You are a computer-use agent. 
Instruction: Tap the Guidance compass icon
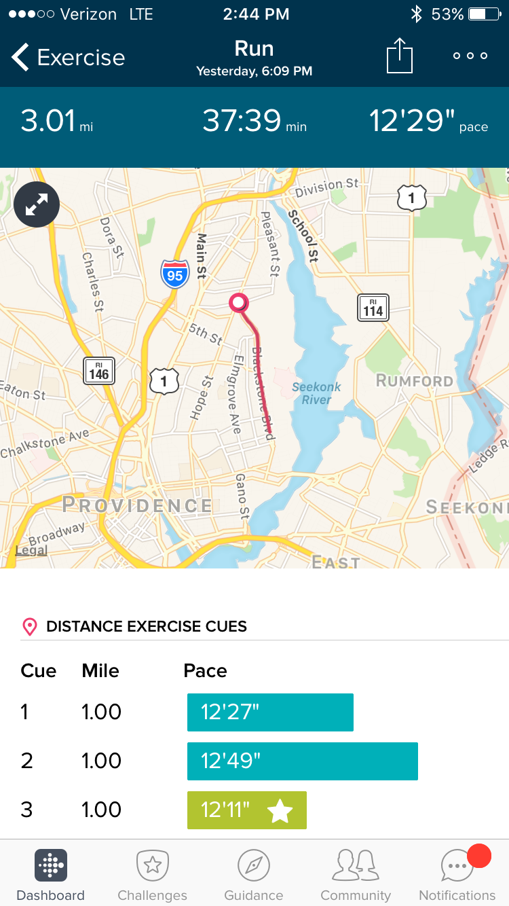(x=254, y=865)
